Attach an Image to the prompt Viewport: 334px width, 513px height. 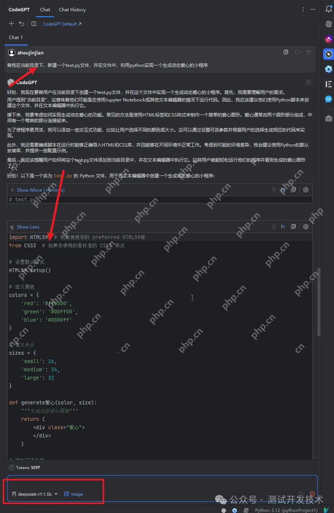(74, 494)
